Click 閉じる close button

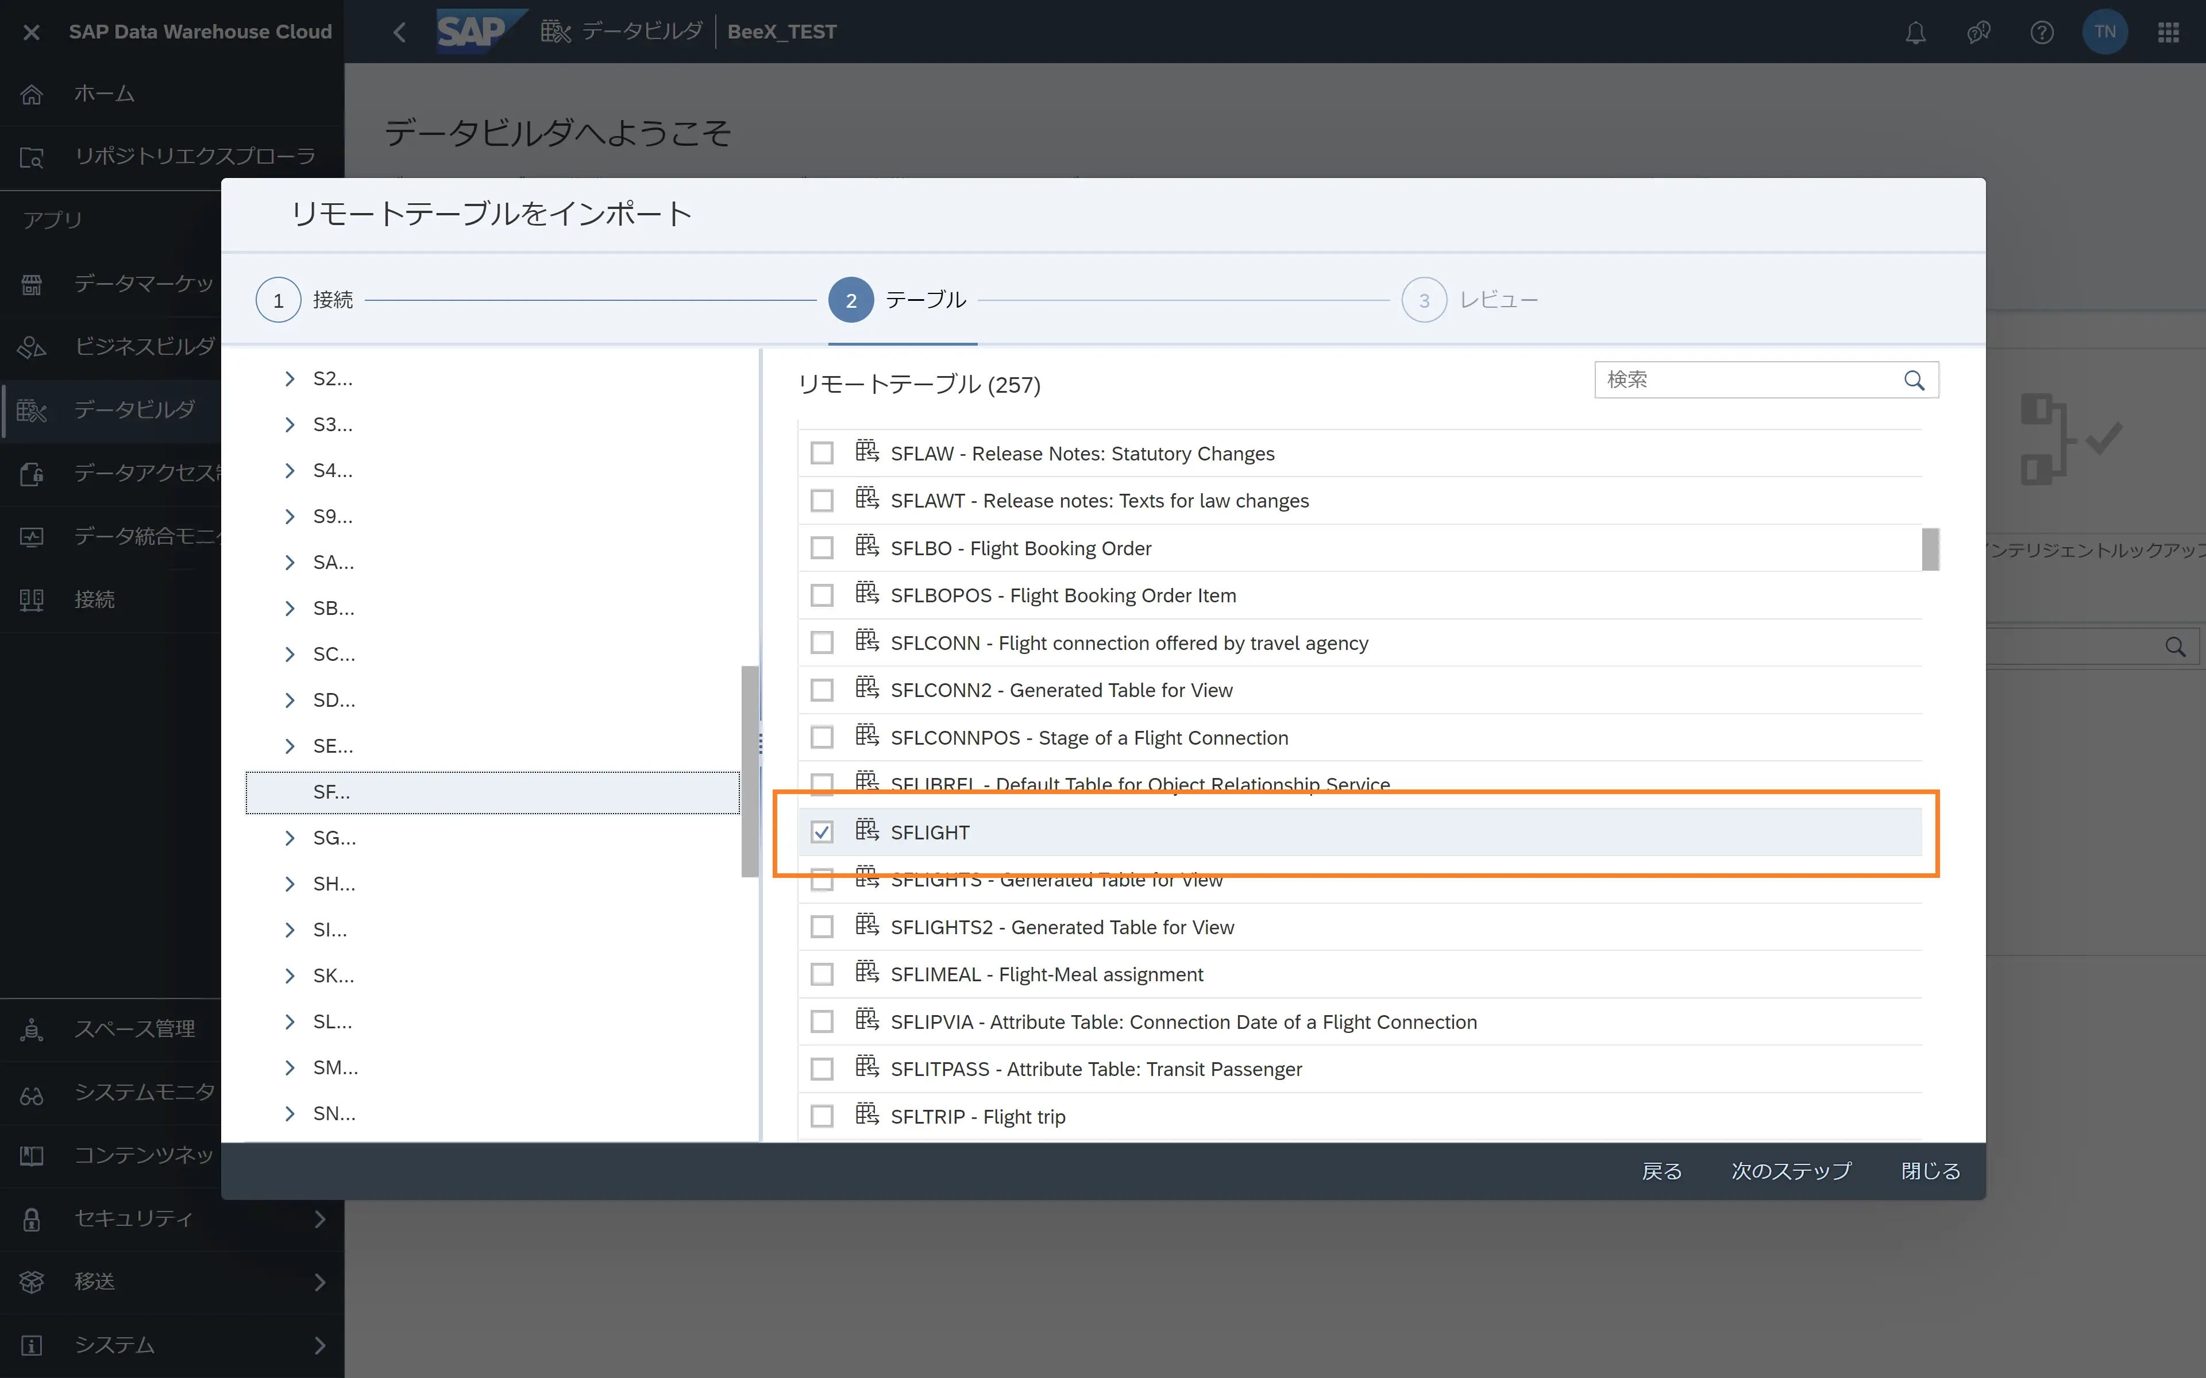[x=1931, y=1171]
